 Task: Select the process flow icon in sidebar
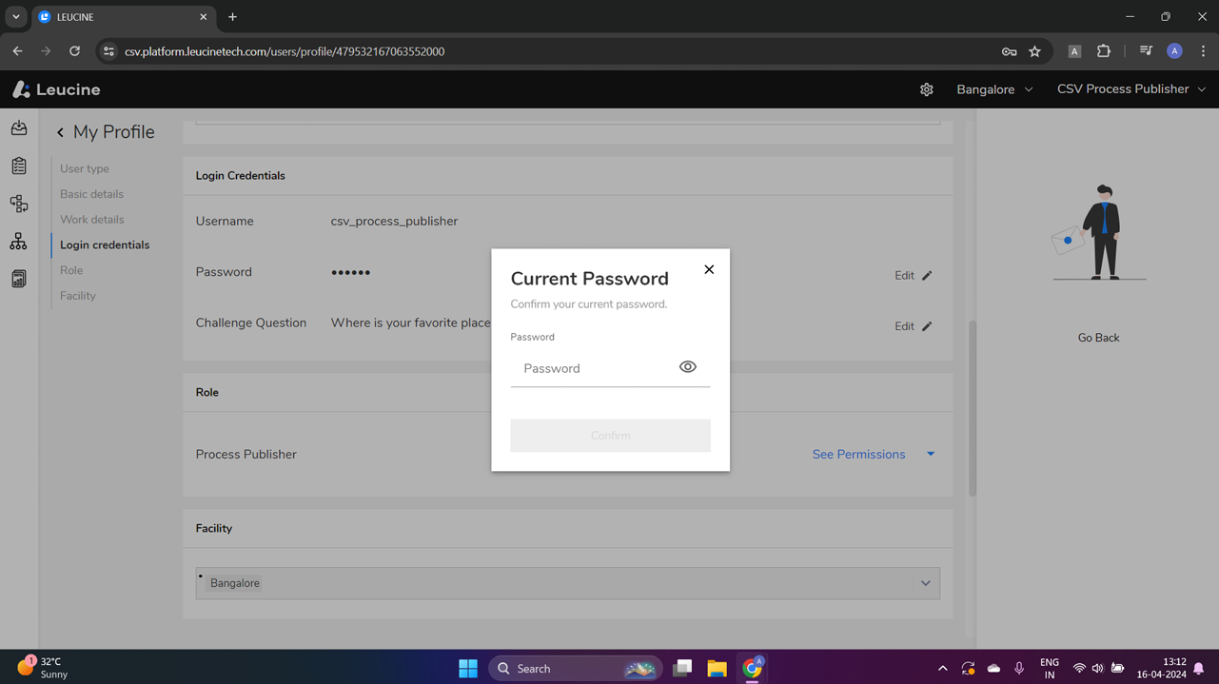[x=18, y=203]
